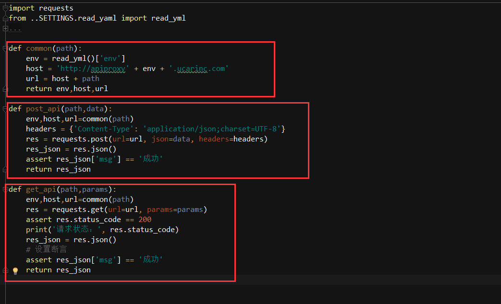
Task: Click the number 200 in status assert
Action: [145, 220]
